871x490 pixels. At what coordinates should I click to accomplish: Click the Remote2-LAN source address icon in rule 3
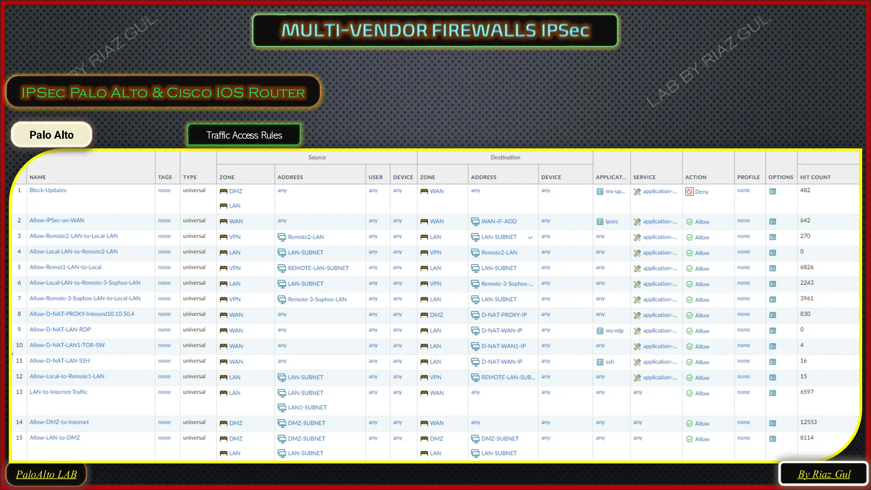click(282, 237)
